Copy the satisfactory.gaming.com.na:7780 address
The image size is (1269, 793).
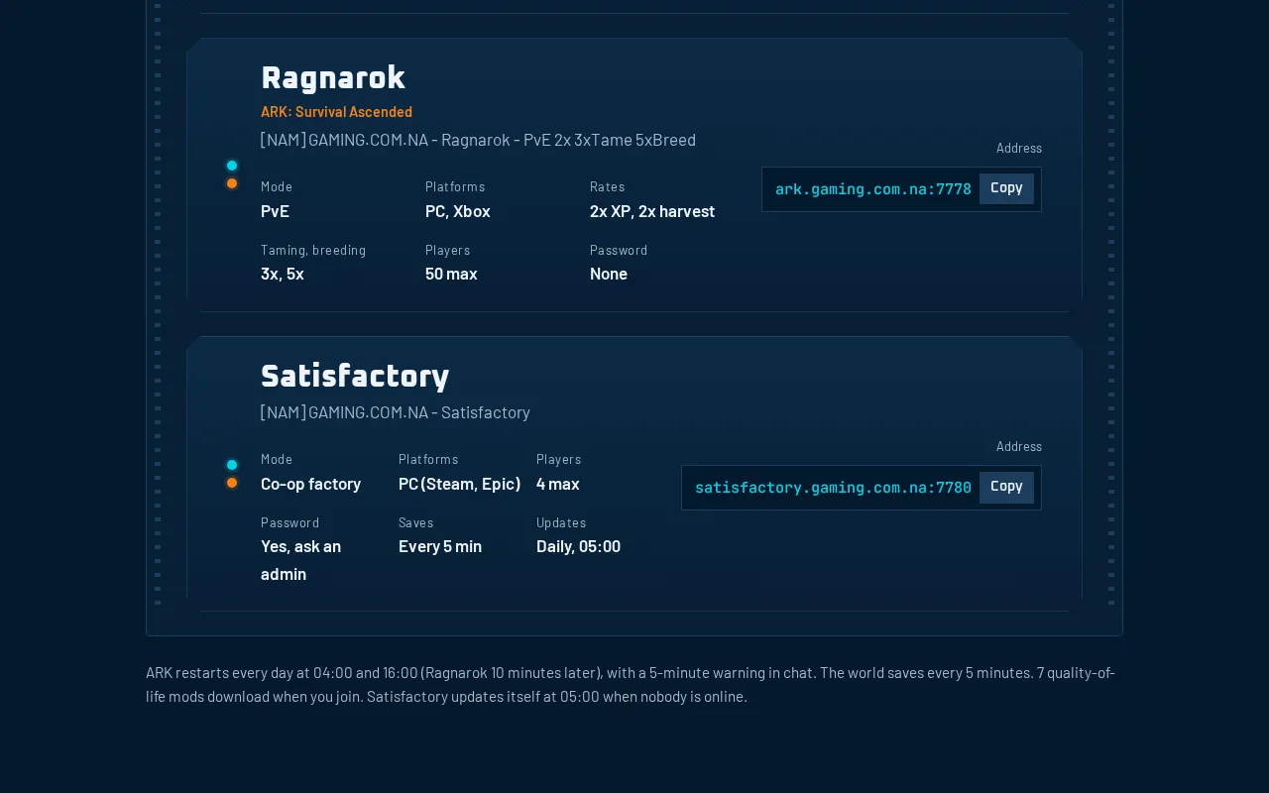pos(1006,487)
